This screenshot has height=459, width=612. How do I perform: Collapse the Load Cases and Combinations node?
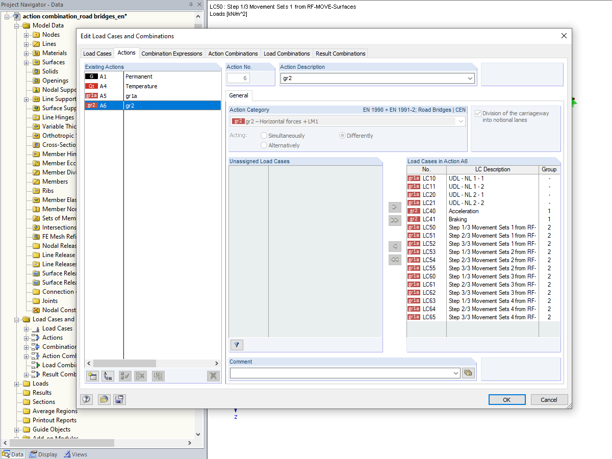17,319
